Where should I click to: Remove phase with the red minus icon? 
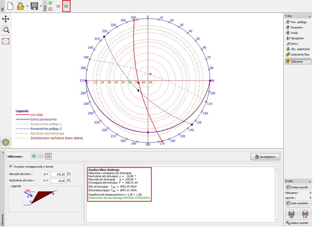(50, 9)
